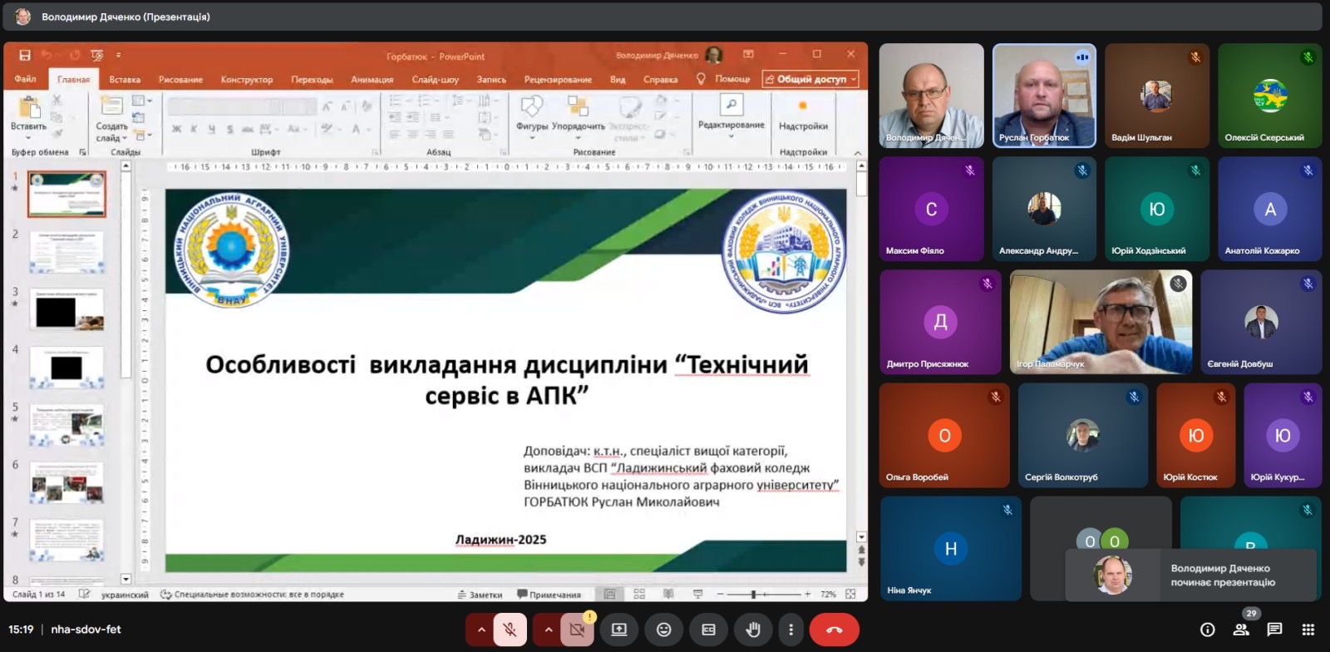Screen dimensions: 1330x652
Task: Expand video settings arrow beside camera
Action: 548,630
